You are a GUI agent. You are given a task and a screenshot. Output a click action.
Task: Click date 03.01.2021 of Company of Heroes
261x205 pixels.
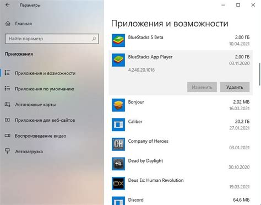(240, 148)
